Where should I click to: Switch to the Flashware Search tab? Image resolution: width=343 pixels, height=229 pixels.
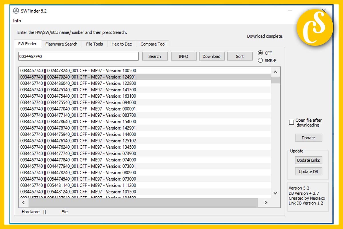[x=61, y=44]
